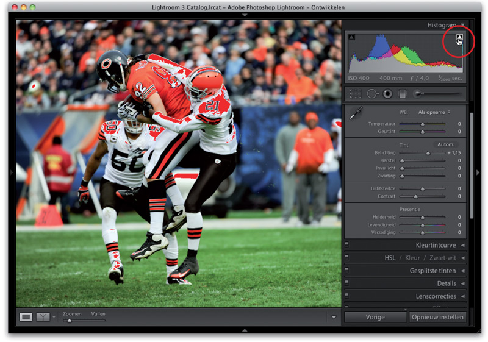The width and height of the screenshot is (488, 342).
Task: Show the left panel group arrow
Action: click(x=12, y=172)
